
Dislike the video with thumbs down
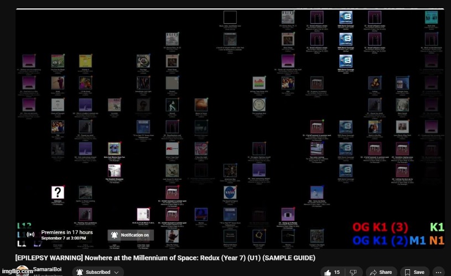(353, 272)
